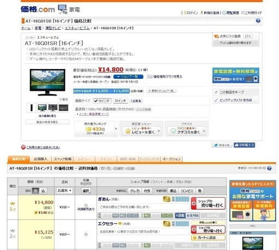Toggle shipping 込 price display
The width and height of the screenshot is (279, 250).
(x=43, y=191)
